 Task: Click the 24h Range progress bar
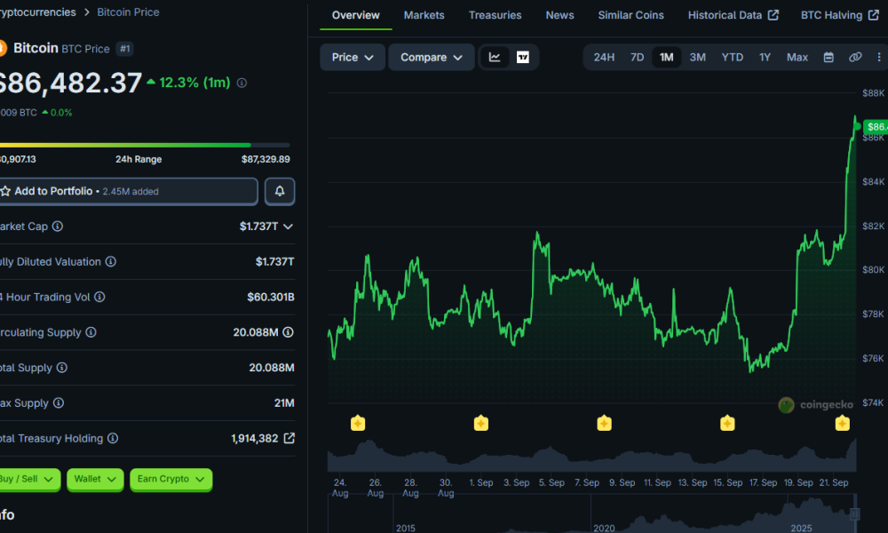tap(144, 145)
